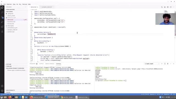Open the notes app launcher in taskbar

pyautogui.click(x=23, y=97)
